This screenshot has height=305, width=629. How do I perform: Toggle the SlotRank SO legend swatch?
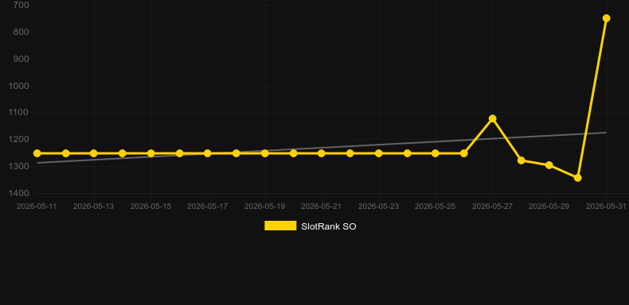(x=280, y=226)
